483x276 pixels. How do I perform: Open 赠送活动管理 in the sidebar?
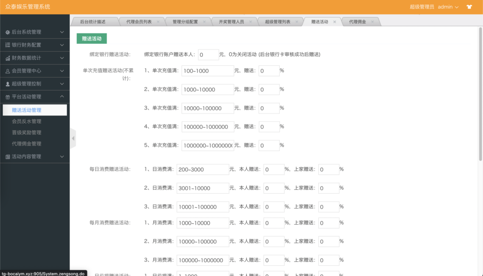(x=35, y=110)
